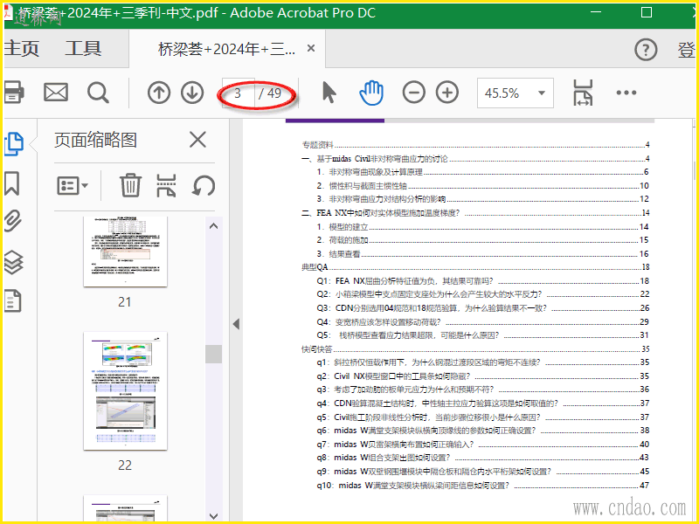The width and height of the screenshot is (699, 524).
Task: Show more tools ellipsis
Action: point(626,93)
